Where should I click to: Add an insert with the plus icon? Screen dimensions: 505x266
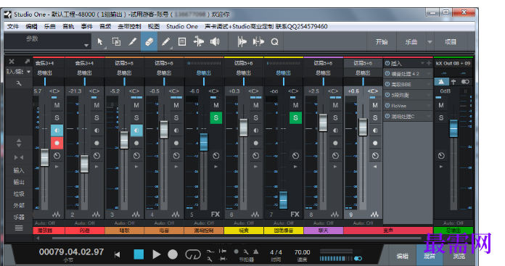tap(429, 63)
